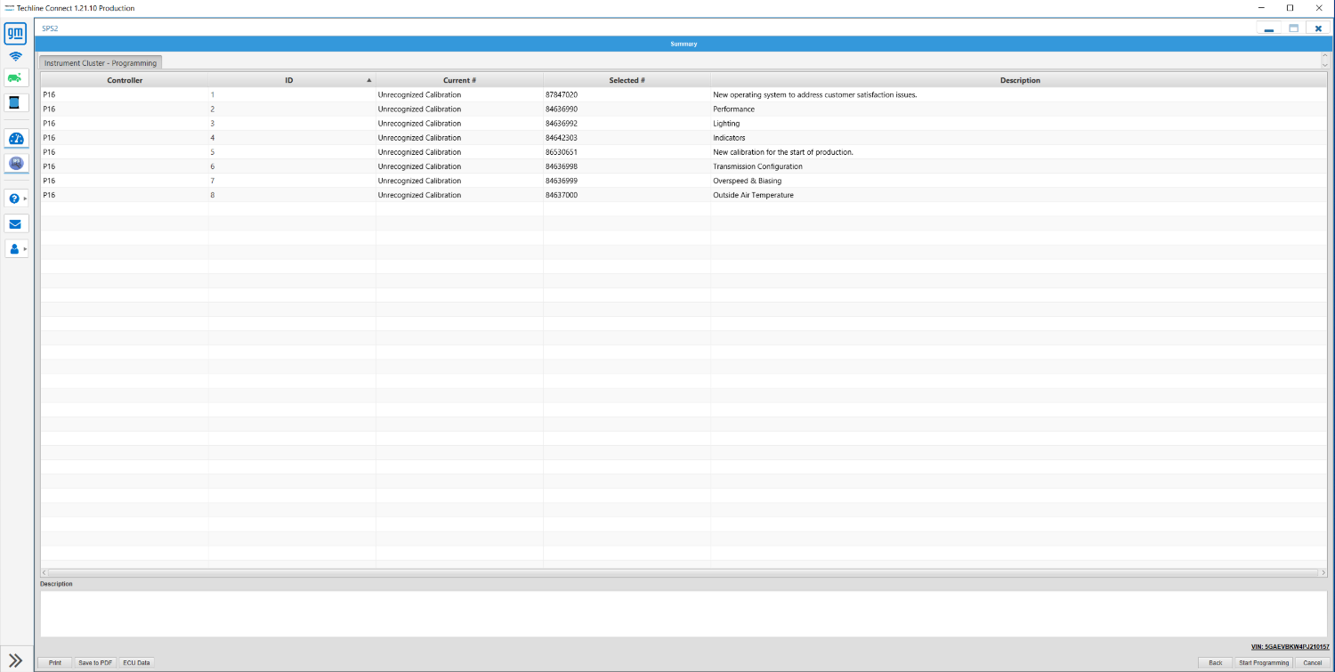Click the horizontal scrollbar under the table
The width and height of the screenshot is (1335, 672).
684,572
